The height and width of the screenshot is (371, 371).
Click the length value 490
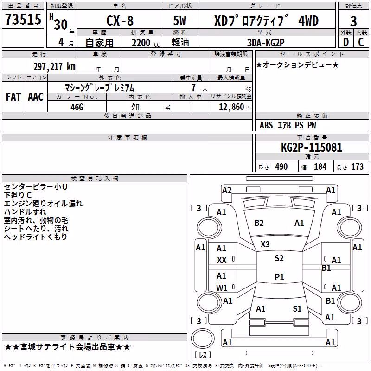click(x=281, y=167)
